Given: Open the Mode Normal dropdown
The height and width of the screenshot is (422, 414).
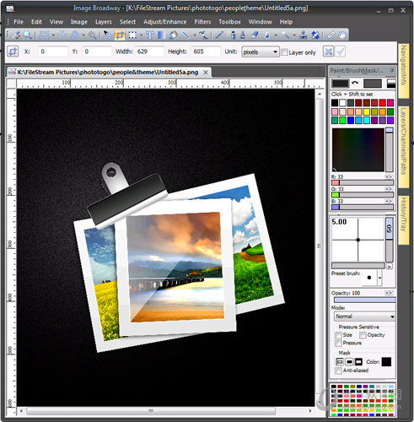Looking at the screenshot, I should pos(364,316).
